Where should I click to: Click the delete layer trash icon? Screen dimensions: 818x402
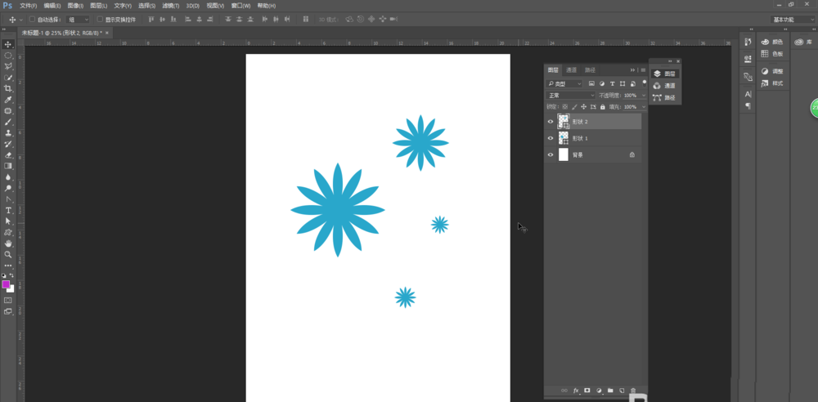633,390
